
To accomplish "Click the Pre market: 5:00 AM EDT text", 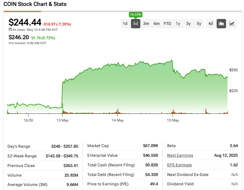I will click(x=28, y=43).
